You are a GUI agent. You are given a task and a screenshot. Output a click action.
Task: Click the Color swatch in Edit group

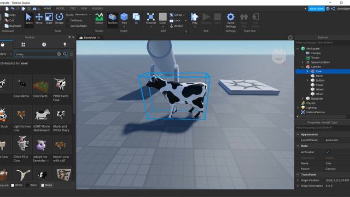[163, 17]
